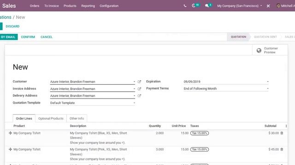Grab the Pink Tshirt row drag handle
Viewport: 295px width, 165px height.
pos(10,149)
